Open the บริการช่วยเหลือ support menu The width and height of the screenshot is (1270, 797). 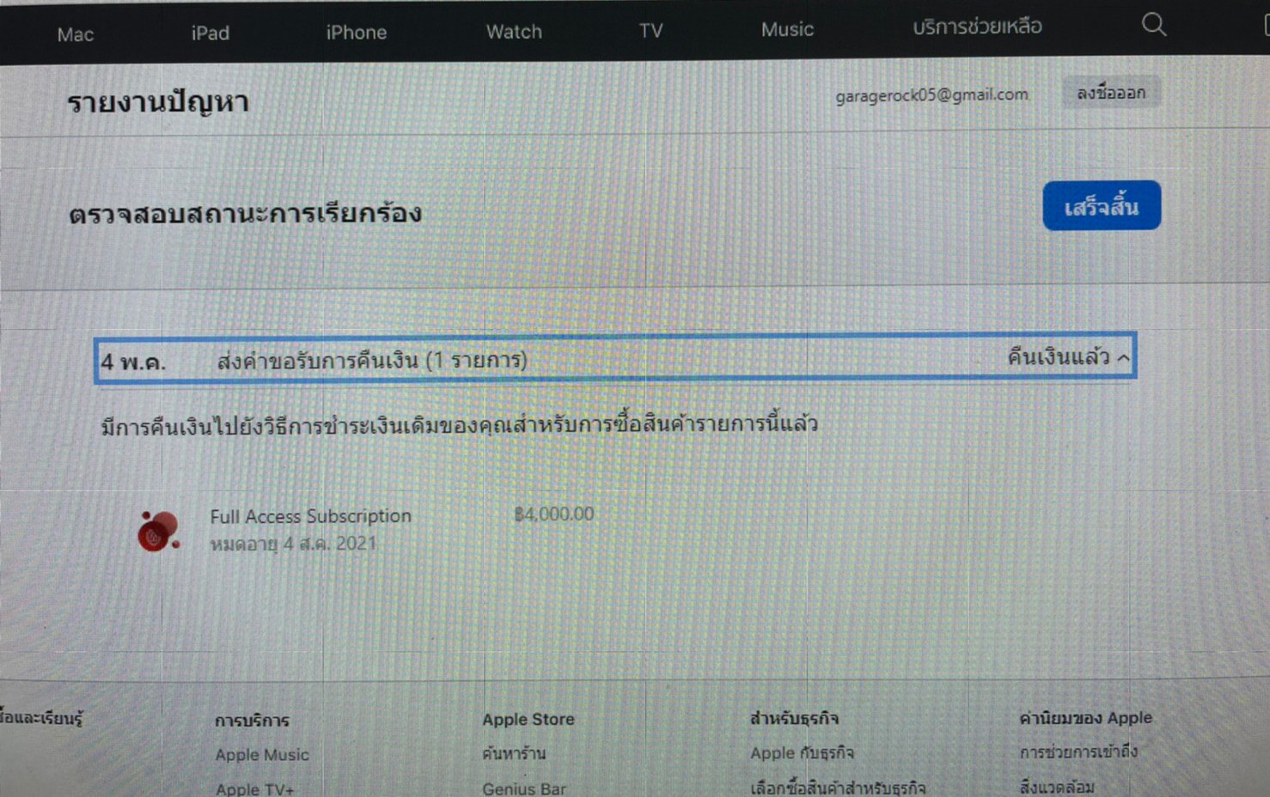pos(977,27)
